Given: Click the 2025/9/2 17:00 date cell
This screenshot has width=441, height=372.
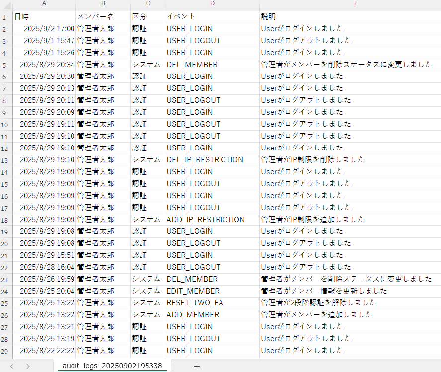Looking at the screenshot, I should 44,29.
